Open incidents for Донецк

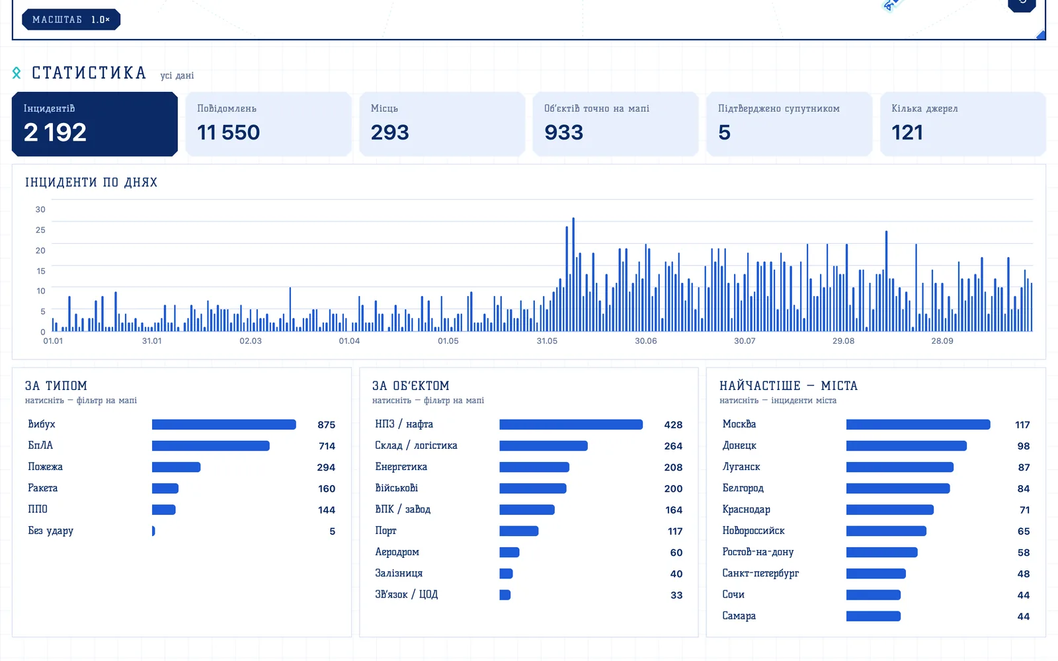pos(876,446)
